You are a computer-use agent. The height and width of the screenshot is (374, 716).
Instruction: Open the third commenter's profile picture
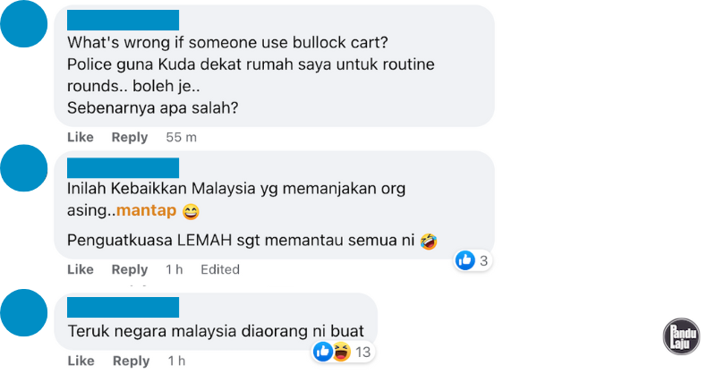(24, 313)
